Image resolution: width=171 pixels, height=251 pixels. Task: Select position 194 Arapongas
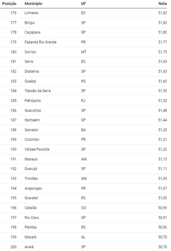point(83,188)
